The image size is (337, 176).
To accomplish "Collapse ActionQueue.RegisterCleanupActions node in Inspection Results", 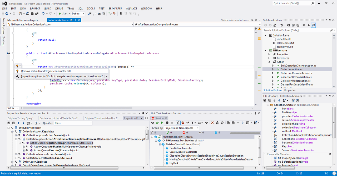I will tap(20, 143).
